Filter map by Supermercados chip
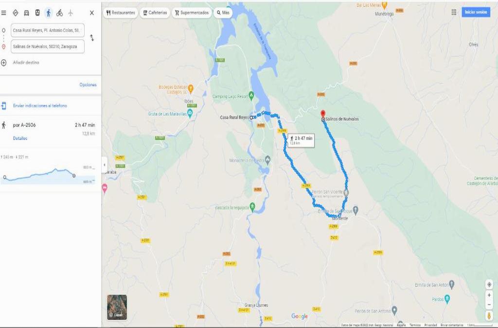 coord(192,13)
